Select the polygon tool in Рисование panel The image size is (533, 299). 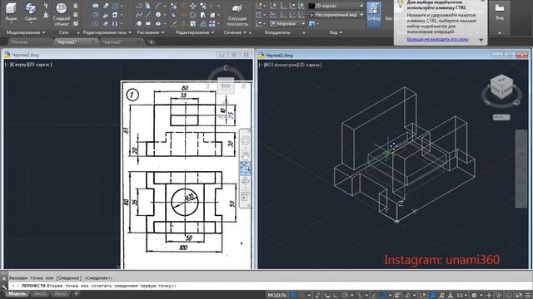click(x=139, y=24)
